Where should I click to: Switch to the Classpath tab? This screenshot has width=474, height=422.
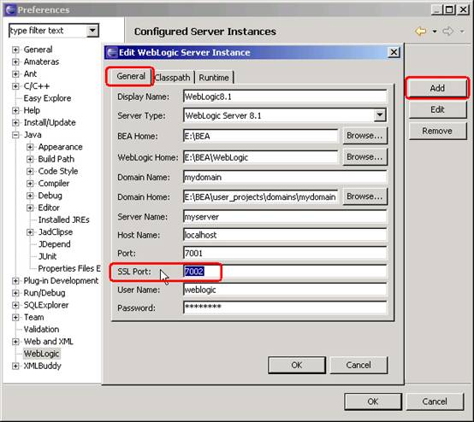point(172,78)
